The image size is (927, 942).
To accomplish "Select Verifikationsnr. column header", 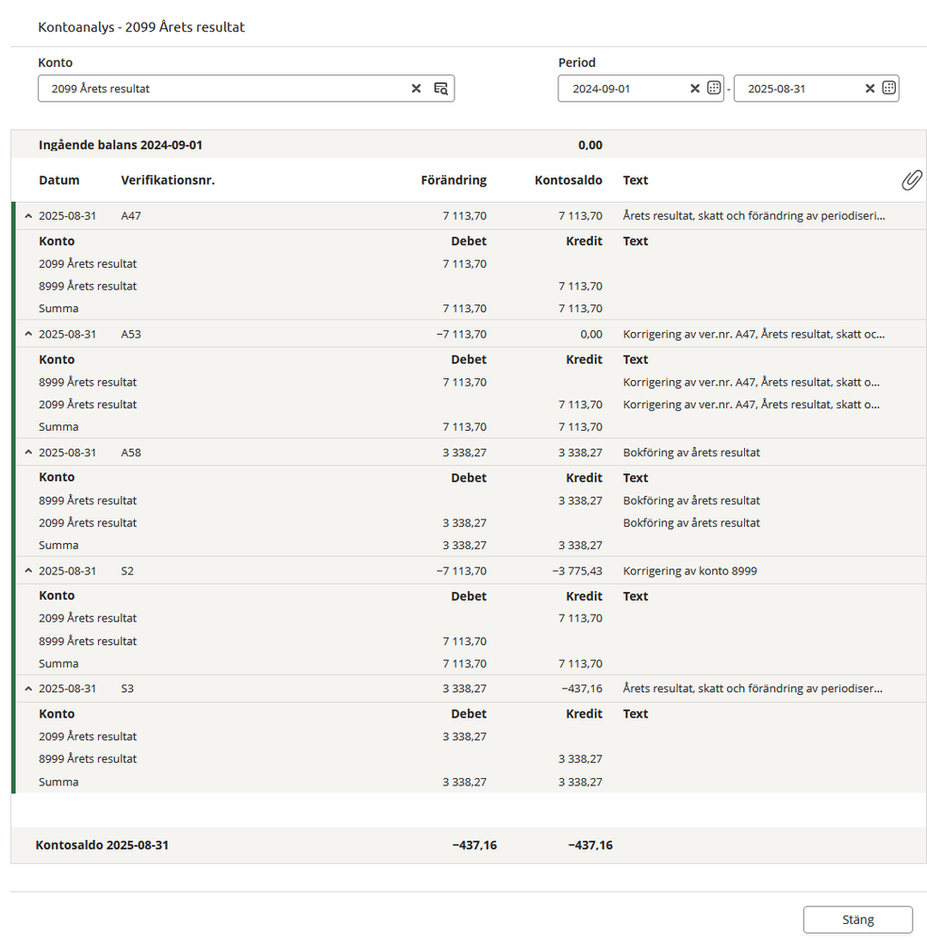I will point(168,180).
